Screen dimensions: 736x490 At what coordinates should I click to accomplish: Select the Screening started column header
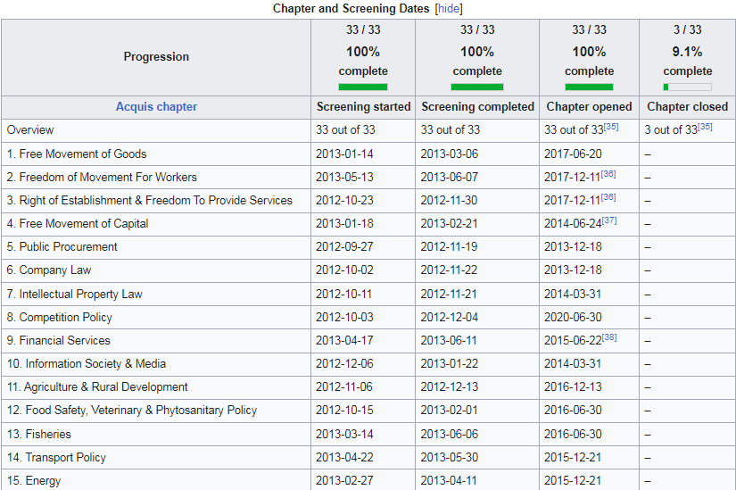coord(363,106)
